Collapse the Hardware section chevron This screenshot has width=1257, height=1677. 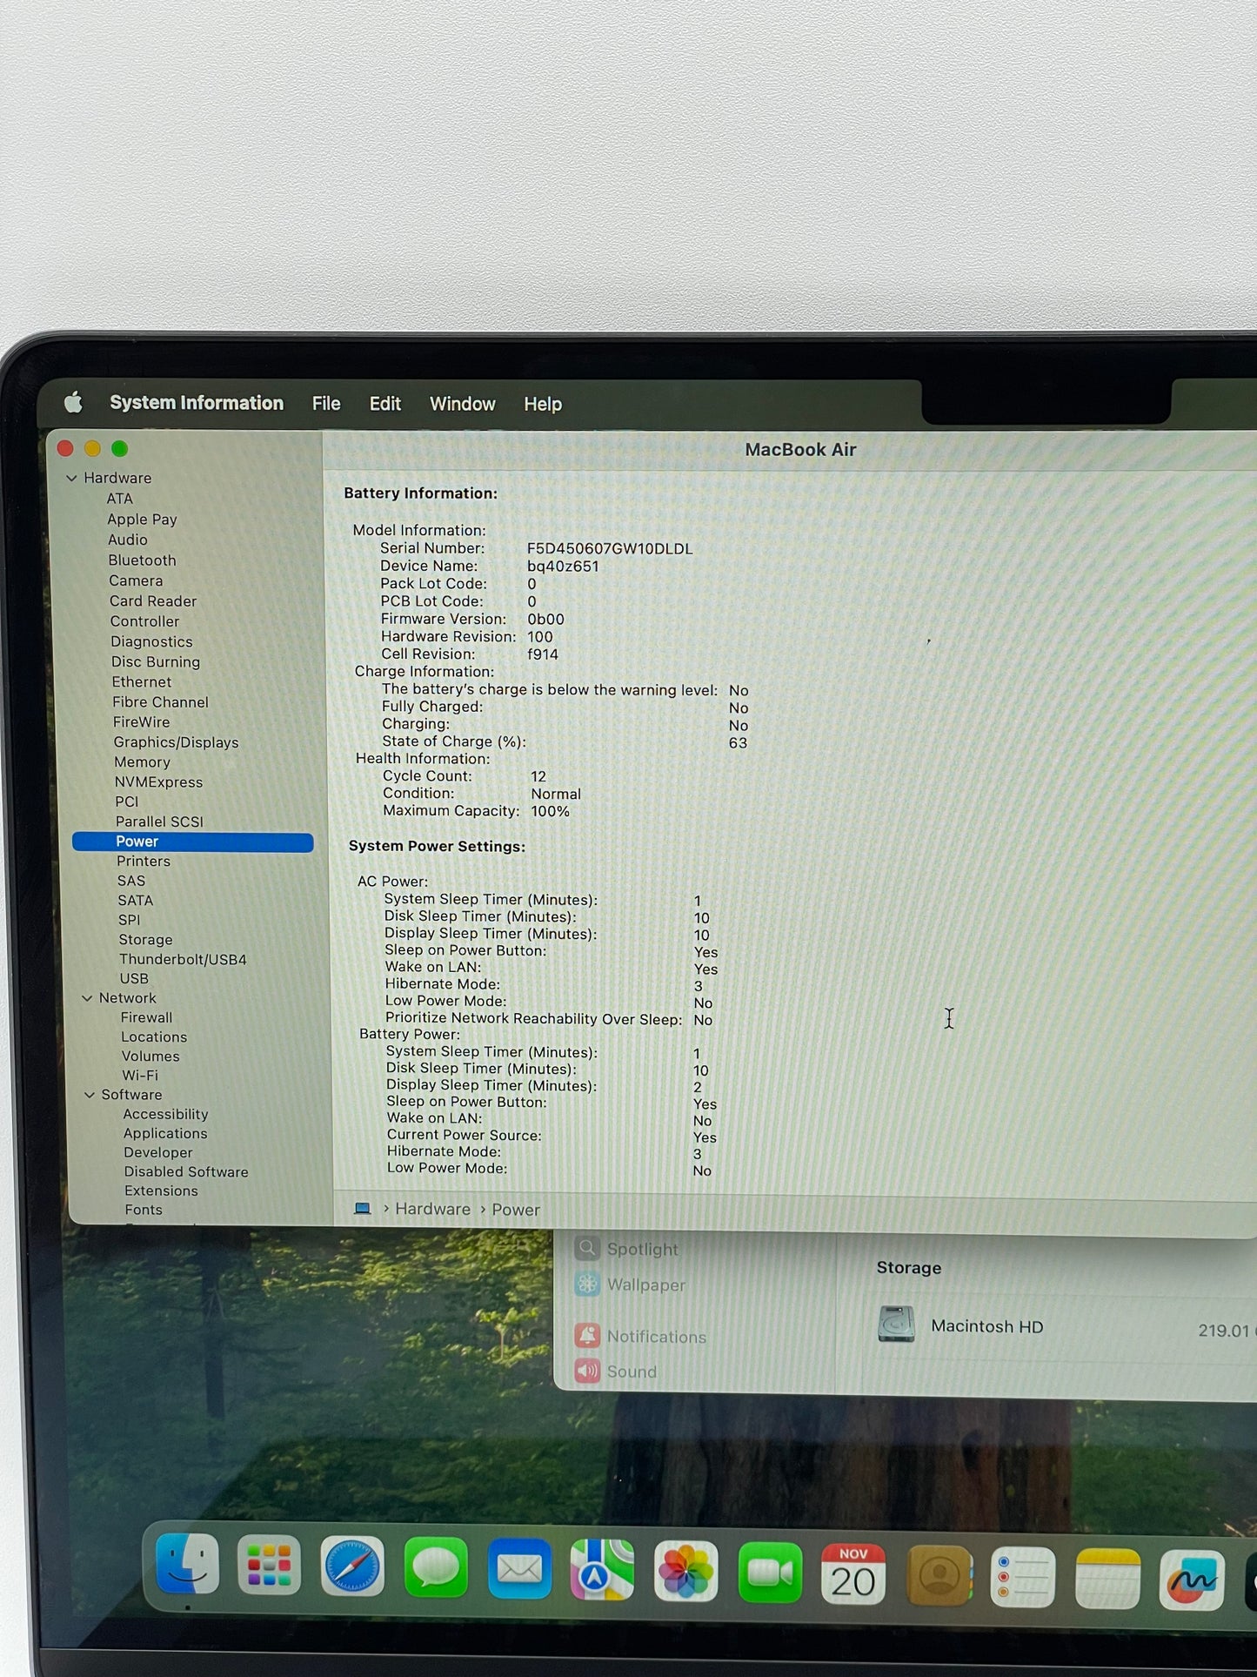[x=71, y=478]
